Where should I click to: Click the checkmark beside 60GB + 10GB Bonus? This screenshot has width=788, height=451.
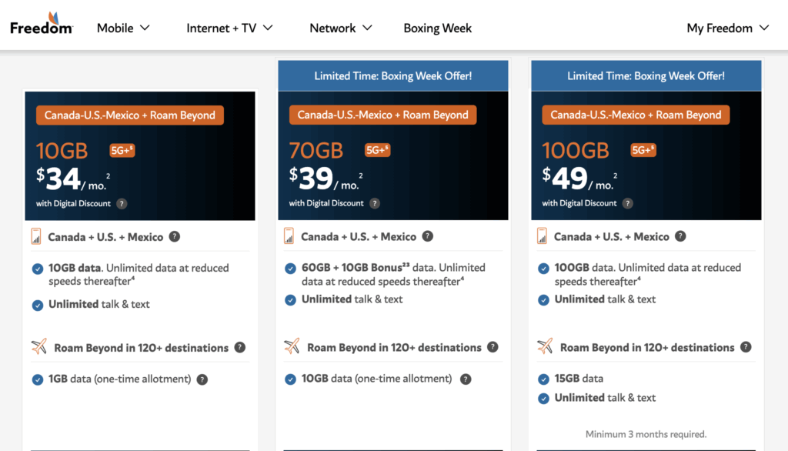290,269
